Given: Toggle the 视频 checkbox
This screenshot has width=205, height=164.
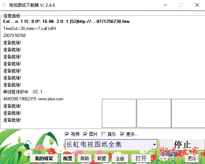Looking at the screenshot, I should [67, 134].
